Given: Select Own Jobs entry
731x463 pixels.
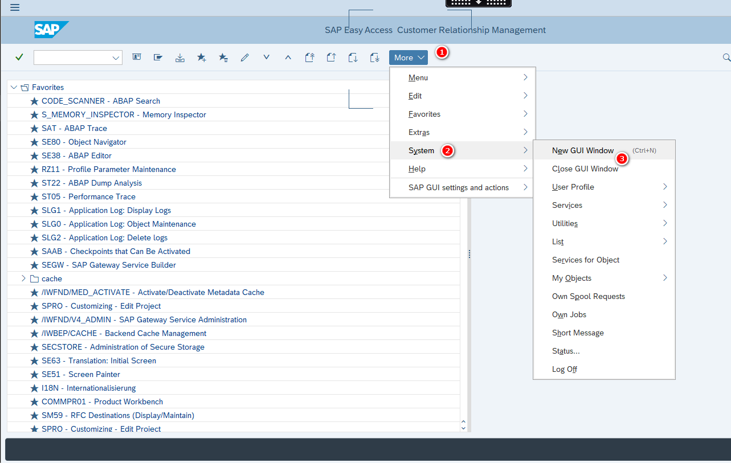Looking at the screenshot, I should (x=604, y=314).
